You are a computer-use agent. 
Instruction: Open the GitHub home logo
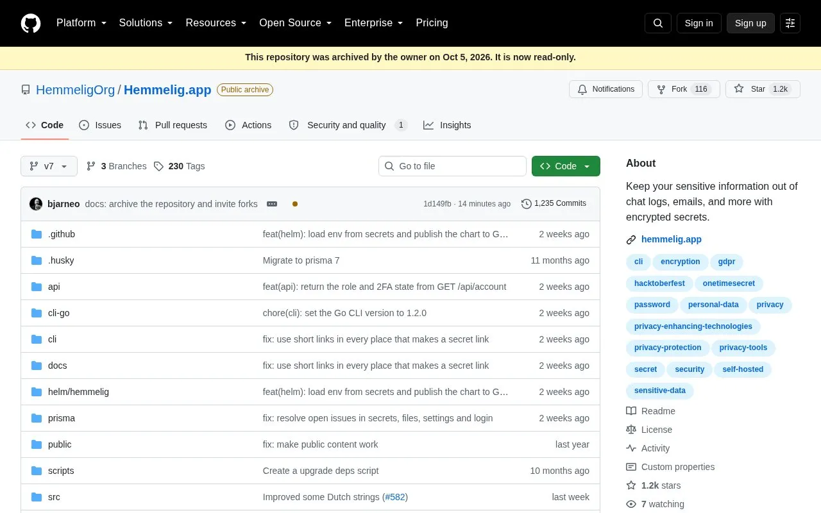point(31,23)
